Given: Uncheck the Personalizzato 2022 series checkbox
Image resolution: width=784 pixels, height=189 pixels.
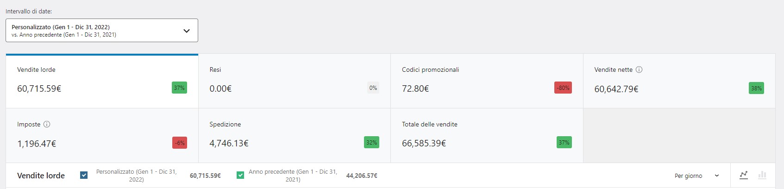Looking at the screenshot, I should (84, 175).
